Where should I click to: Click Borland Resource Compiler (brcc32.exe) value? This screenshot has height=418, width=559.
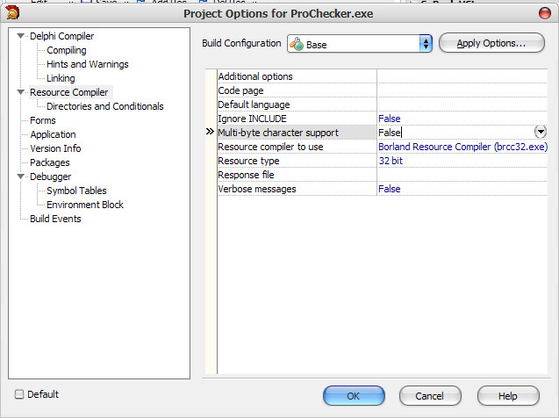462,147
